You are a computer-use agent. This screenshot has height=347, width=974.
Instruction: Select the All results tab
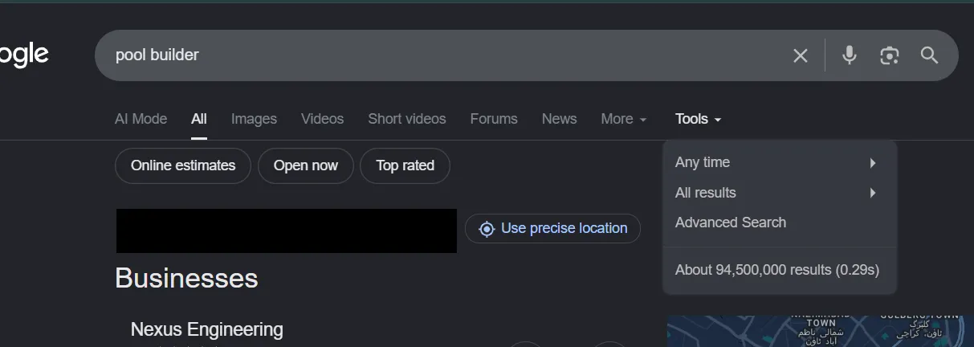(199, 119)
